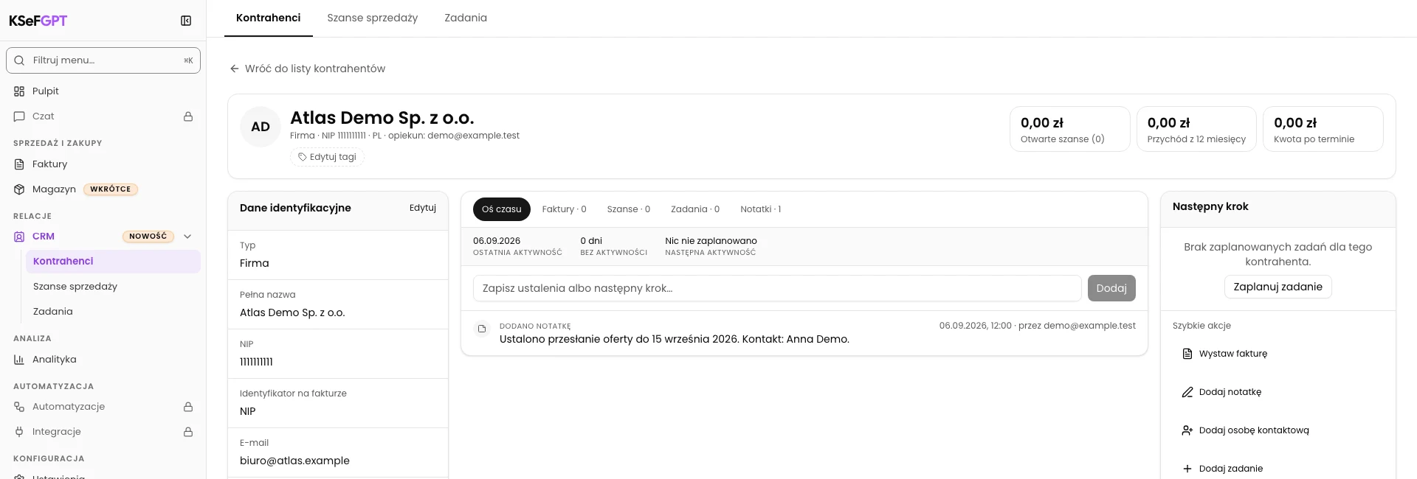Open Szanse sprzedaży in the sidebar

pos(113,287)
